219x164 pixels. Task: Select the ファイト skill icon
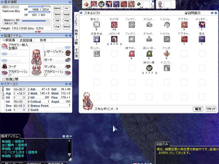(x=167, y=54)
